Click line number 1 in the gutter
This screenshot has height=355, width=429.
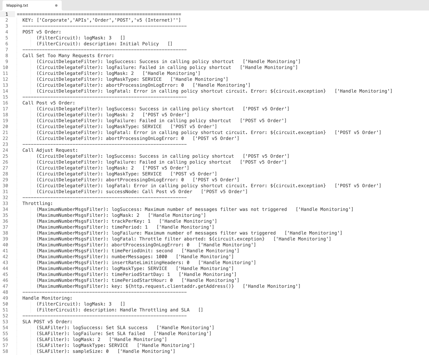(6, 14)
